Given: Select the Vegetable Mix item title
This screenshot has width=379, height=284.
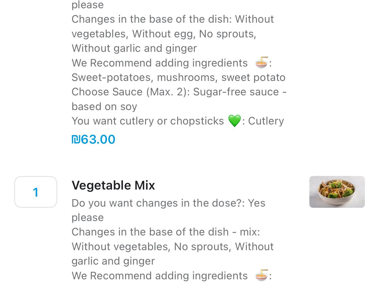Looking at the screenshot, I should pyautogui.click(x=113, y=185).
